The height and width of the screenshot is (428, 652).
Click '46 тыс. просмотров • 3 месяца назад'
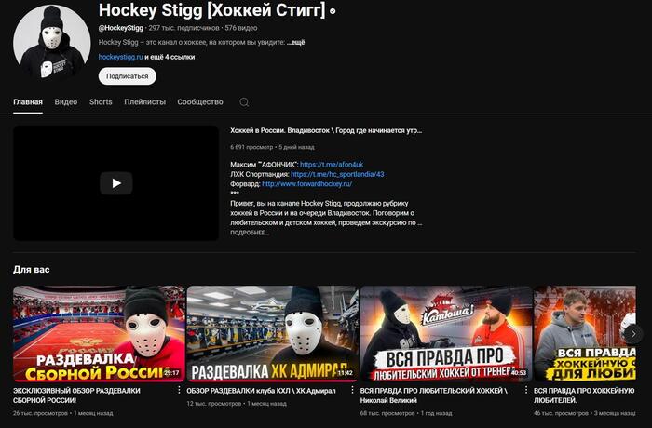(585, 413)
